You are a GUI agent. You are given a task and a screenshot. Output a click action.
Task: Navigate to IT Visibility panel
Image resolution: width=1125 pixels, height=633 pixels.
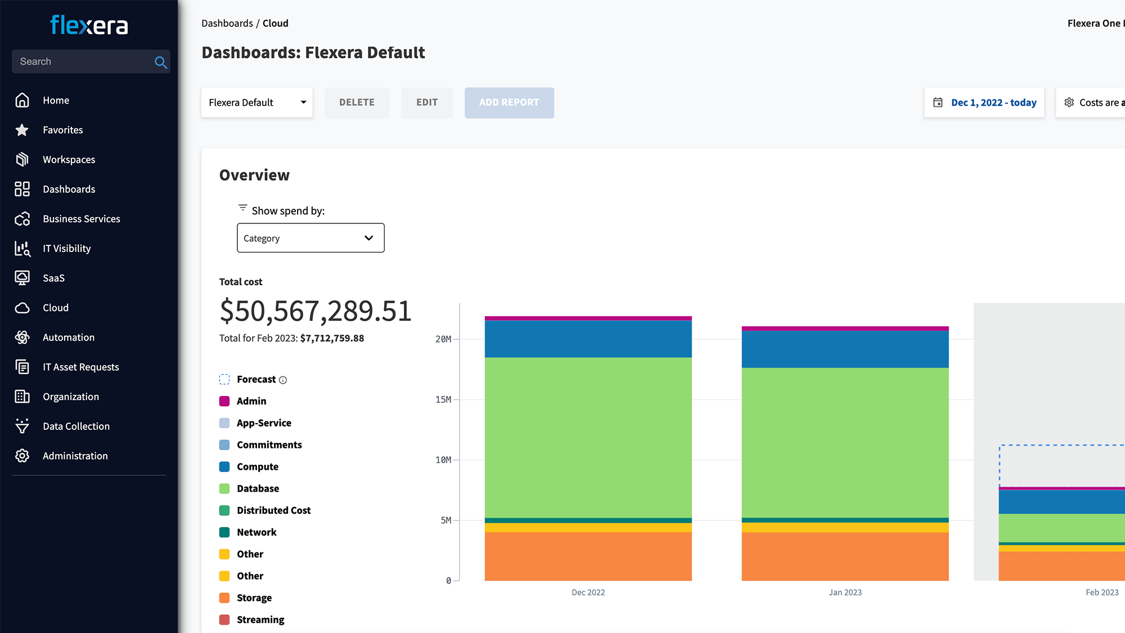point(66,248)
